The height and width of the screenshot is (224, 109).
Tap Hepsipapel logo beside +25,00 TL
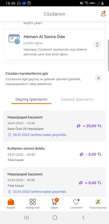[78, 126]
